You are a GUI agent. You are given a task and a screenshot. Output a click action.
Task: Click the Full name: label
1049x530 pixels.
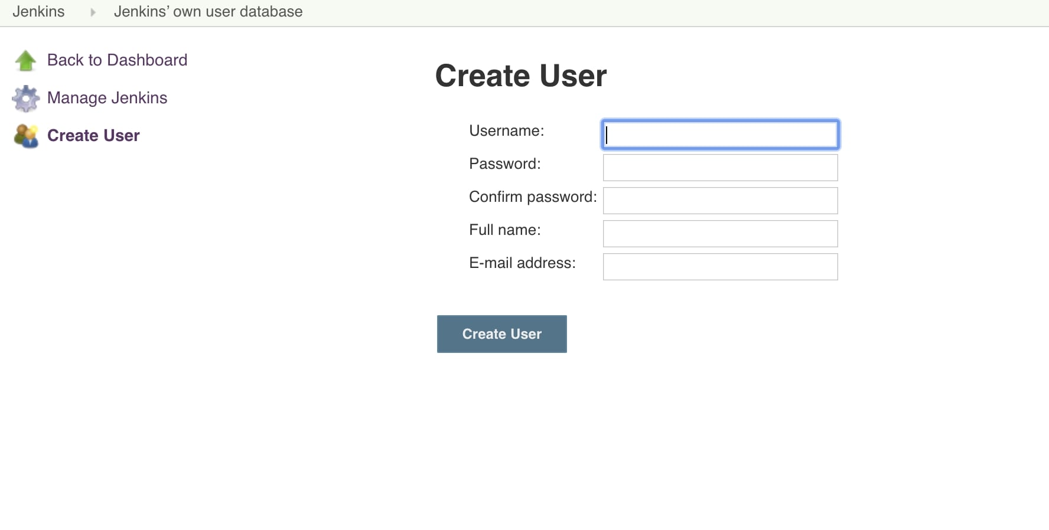pos(504,230)
